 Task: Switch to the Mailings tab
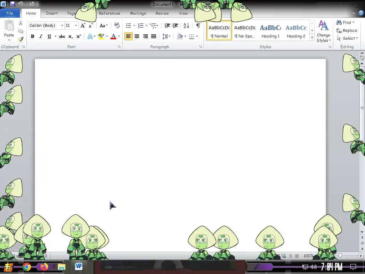138,13
